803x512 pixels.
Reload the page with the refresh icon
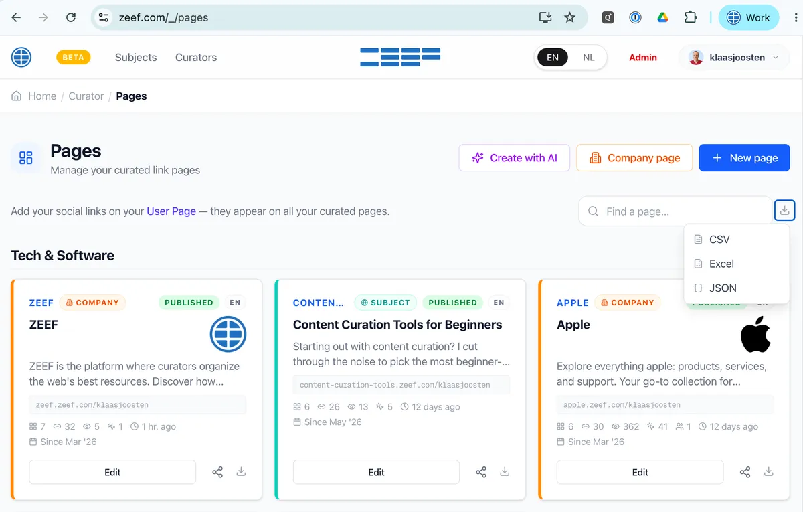click(71, 18)
